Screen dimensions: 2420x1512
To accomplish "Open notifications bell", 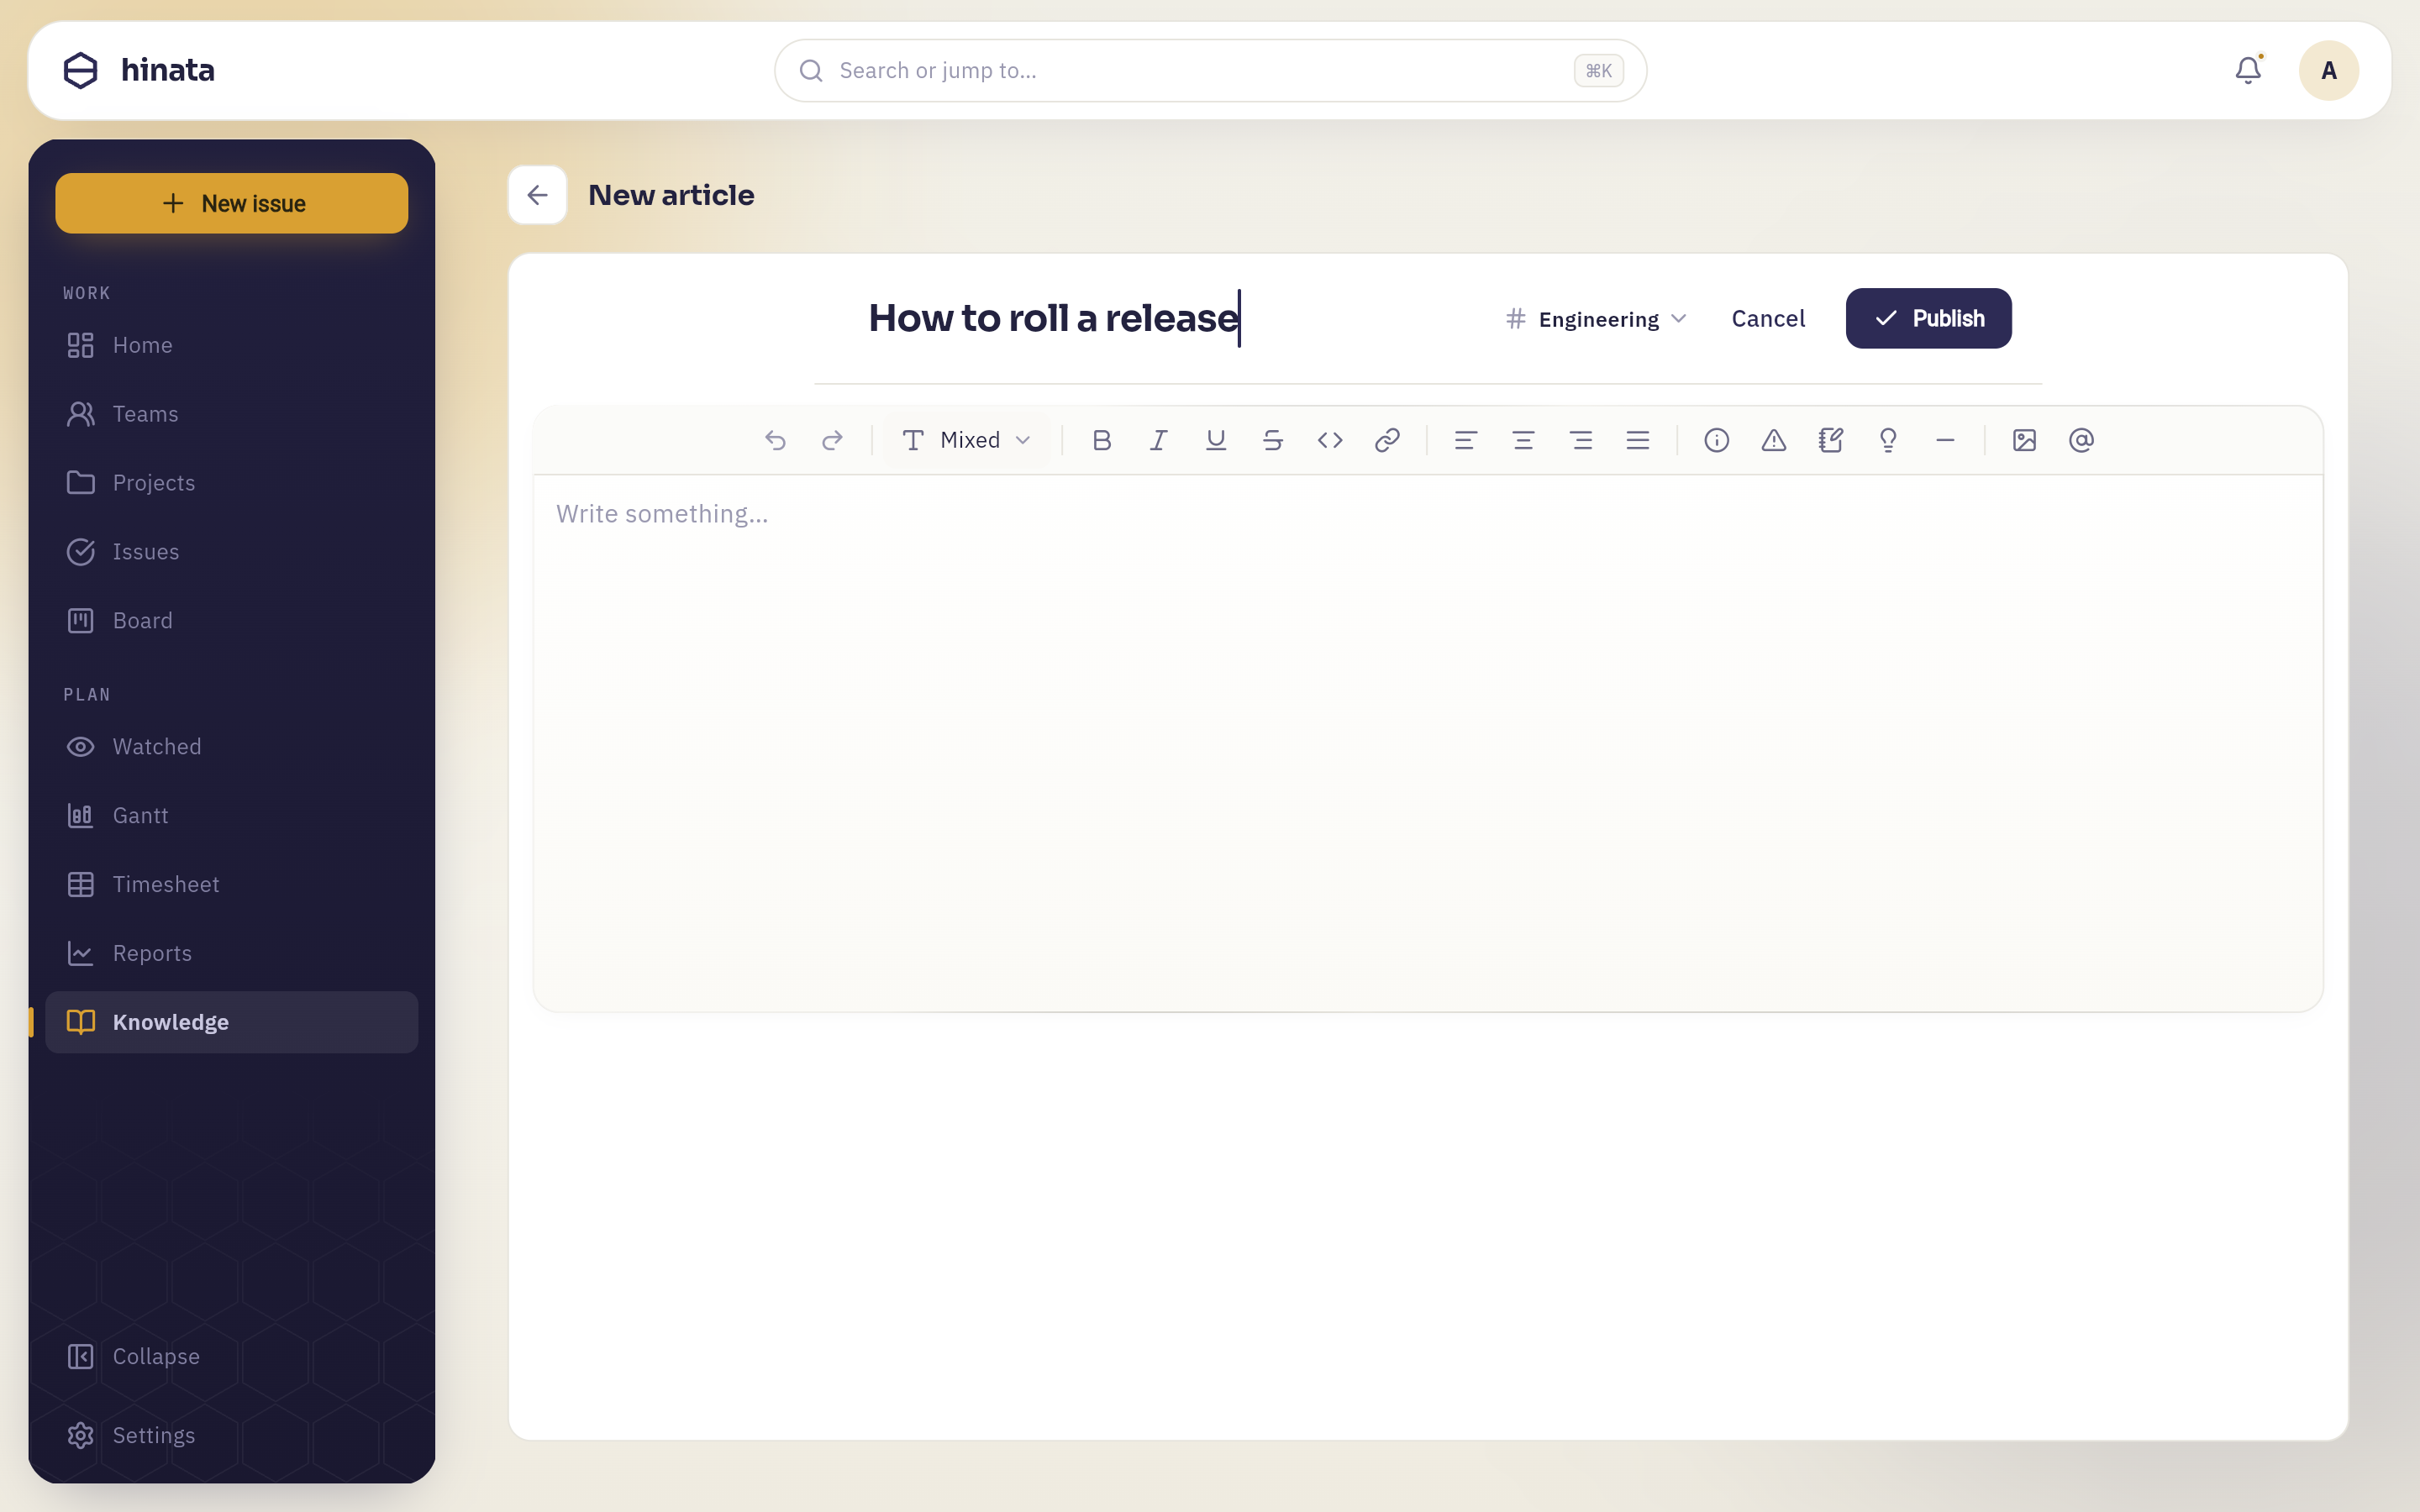I will click(2248, 70).
